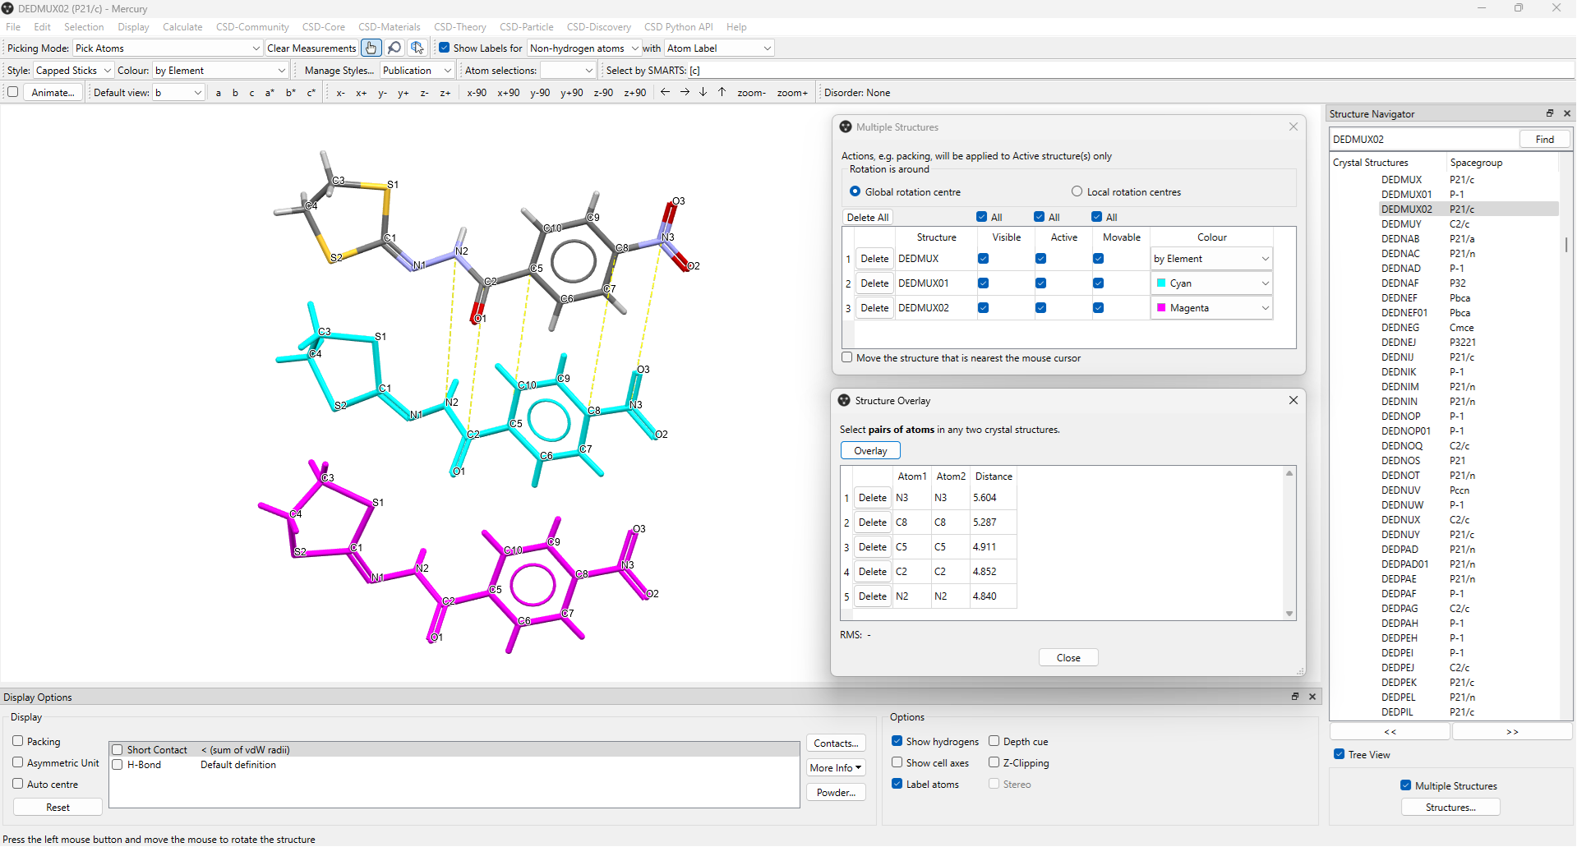Screen dimensions: 1577x847
Task: Select Local rotation centres radio button
Action: 1077,191
